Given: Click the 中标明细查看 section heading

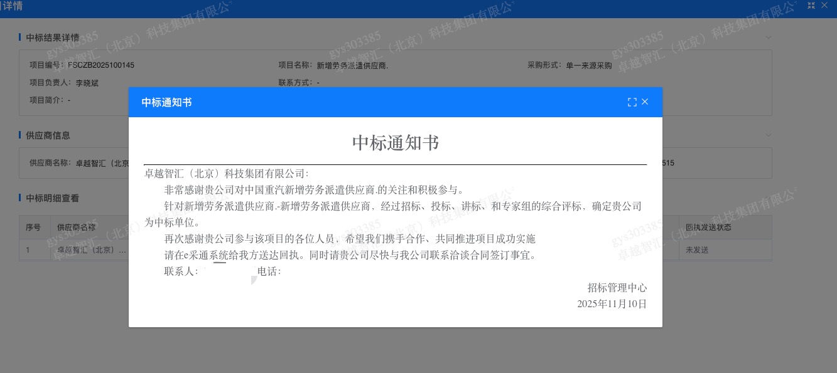Looking at the screenshot, I should click(x=52, y=198).
